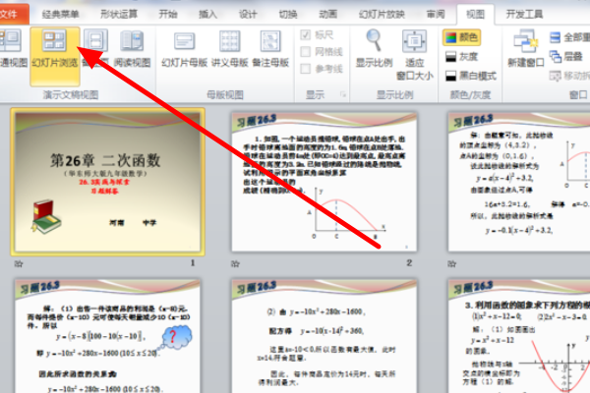Open the 插入 ribbon tab
Screen dimensions: 590x393
click(207, 15)
